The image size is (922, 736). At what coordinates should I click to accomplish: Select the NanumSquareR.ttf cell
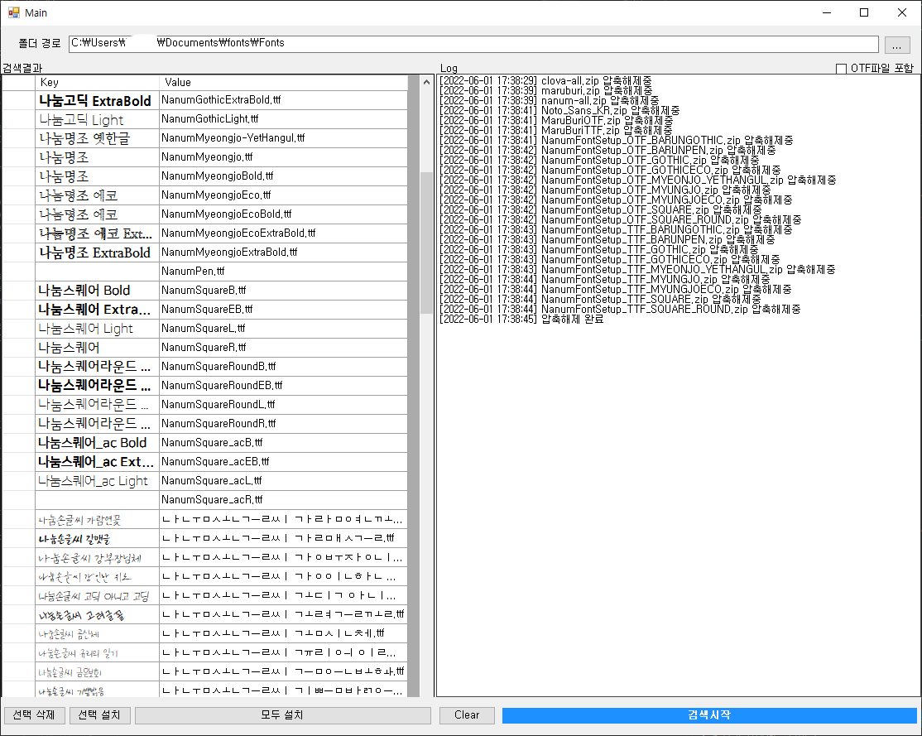[283, 348]
